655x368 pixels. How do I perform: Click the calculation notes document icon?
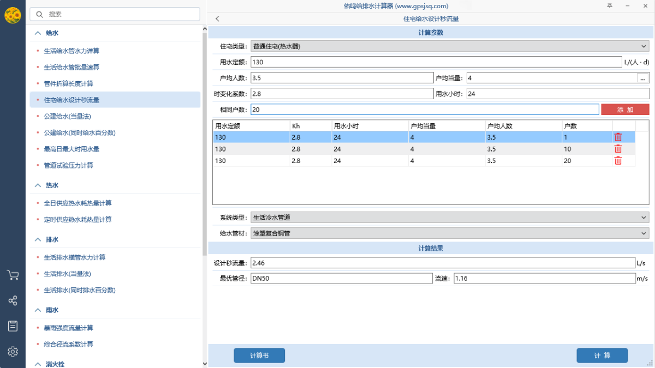click(13, 326)
